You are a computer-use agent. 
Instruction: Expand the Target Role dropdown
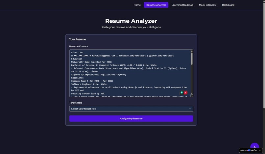tap(131, 109)
